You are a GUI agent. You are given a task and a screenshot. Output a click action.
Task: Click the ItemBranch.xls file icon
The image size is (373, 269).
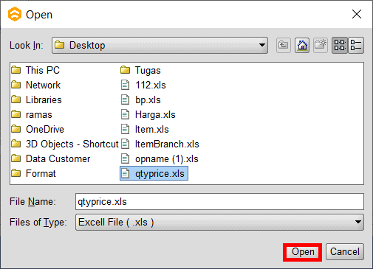(x=125, y=144)
